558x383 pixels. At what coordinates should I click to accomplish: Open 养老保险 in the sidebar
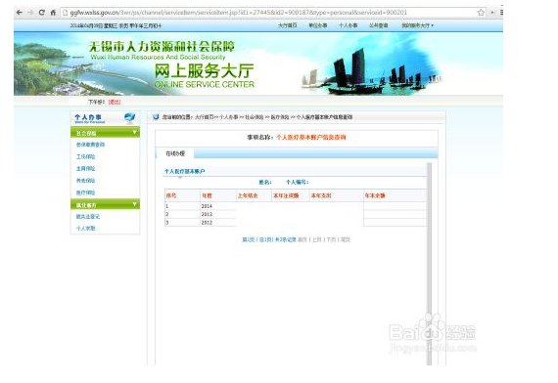(86, 181)
